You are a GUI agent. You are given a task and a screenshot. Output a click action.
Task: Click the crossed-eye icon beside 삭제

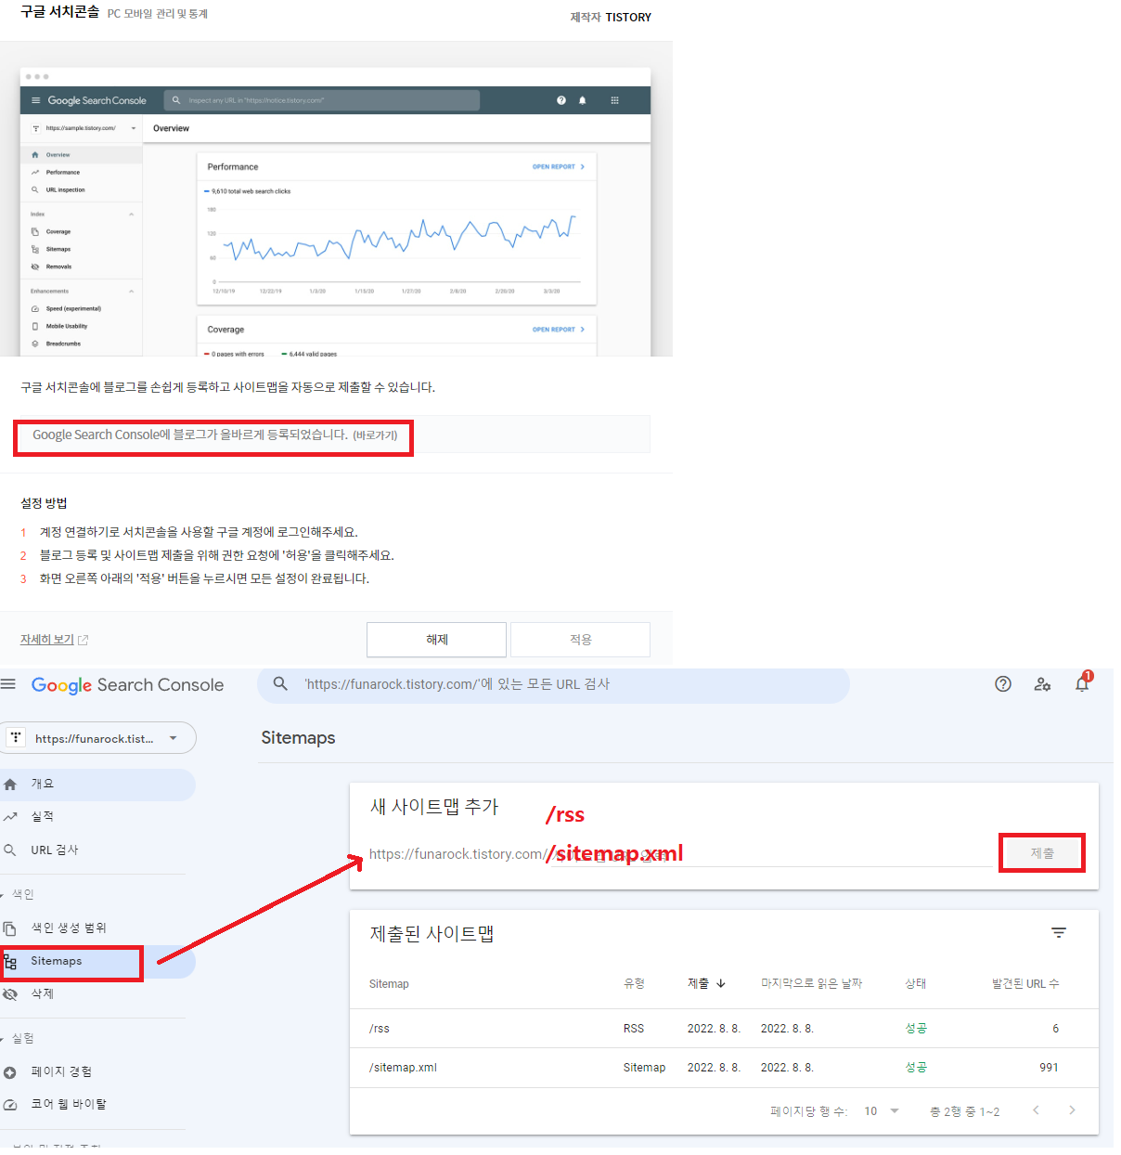click(10, 994)
